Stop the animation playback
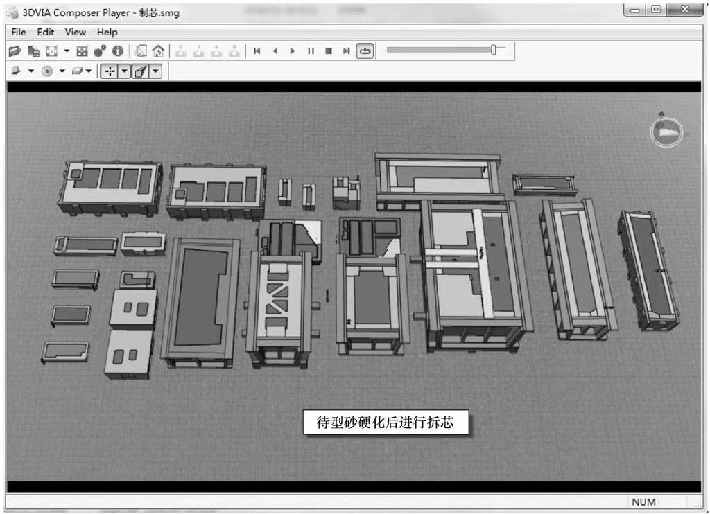Screen dimensions: 710x514 pyautogui.click(x=329, y=51)
